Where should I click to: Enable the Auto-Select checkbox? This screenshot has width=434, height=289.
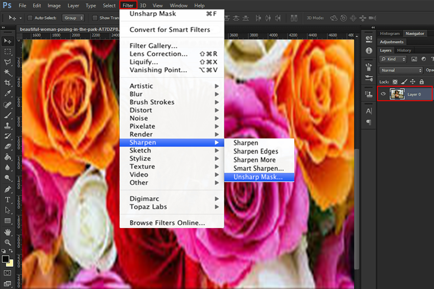click(30, 18)
